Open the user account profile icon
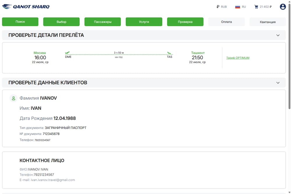291x194 pixels. [283, 7]
